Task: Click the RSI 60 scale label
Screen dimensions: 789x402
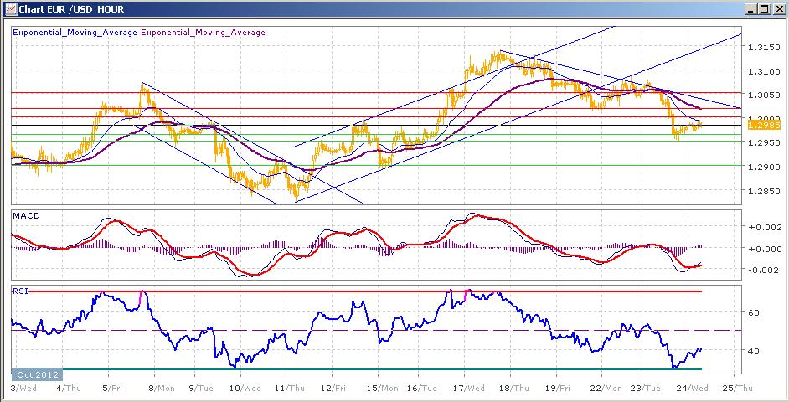Action: click(x=753, y=312)
